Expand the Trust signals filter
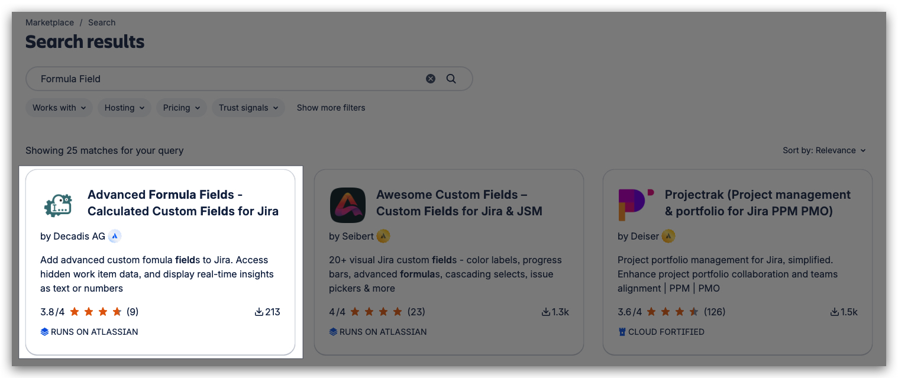 point(248,108)
